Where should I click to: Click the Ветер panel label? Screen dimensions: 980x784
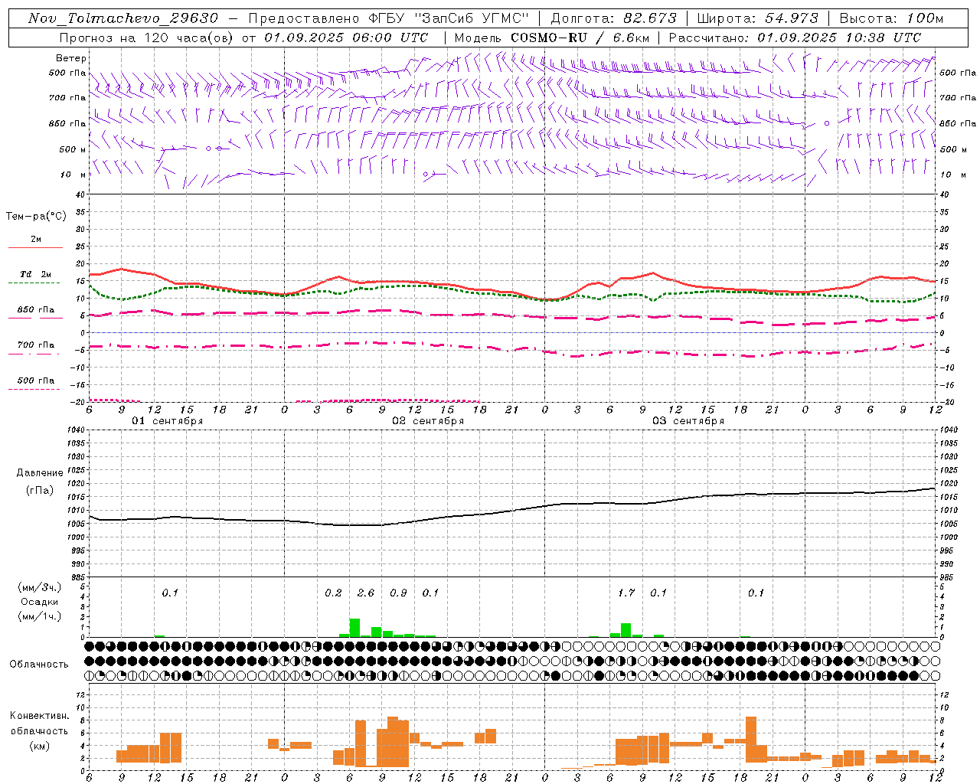tap(71, 58)
